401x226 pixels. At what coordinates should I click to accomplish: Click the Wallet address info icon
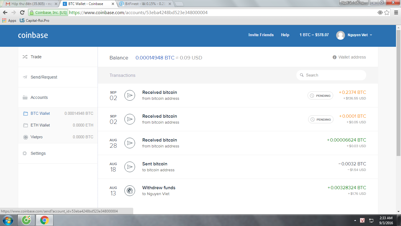[x=335, y=57]
